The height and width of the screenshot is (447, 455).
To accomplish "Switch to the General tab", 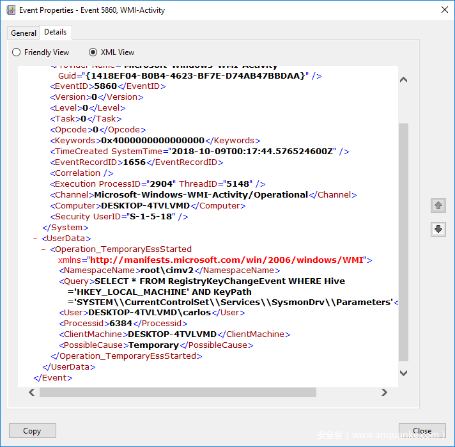I will click(24, 33).
